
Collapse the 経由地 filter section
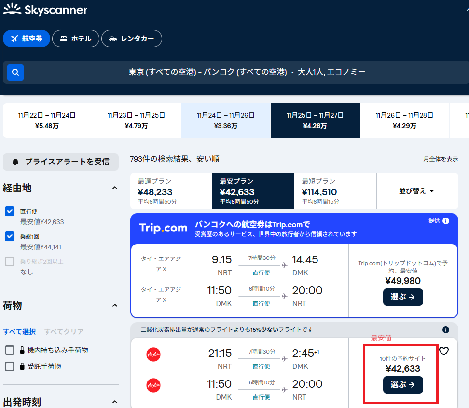114,188
